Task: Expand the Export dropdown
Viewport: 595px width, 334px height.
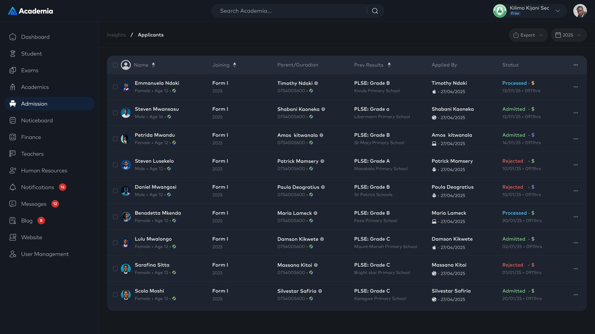Action: pos(528,35)
